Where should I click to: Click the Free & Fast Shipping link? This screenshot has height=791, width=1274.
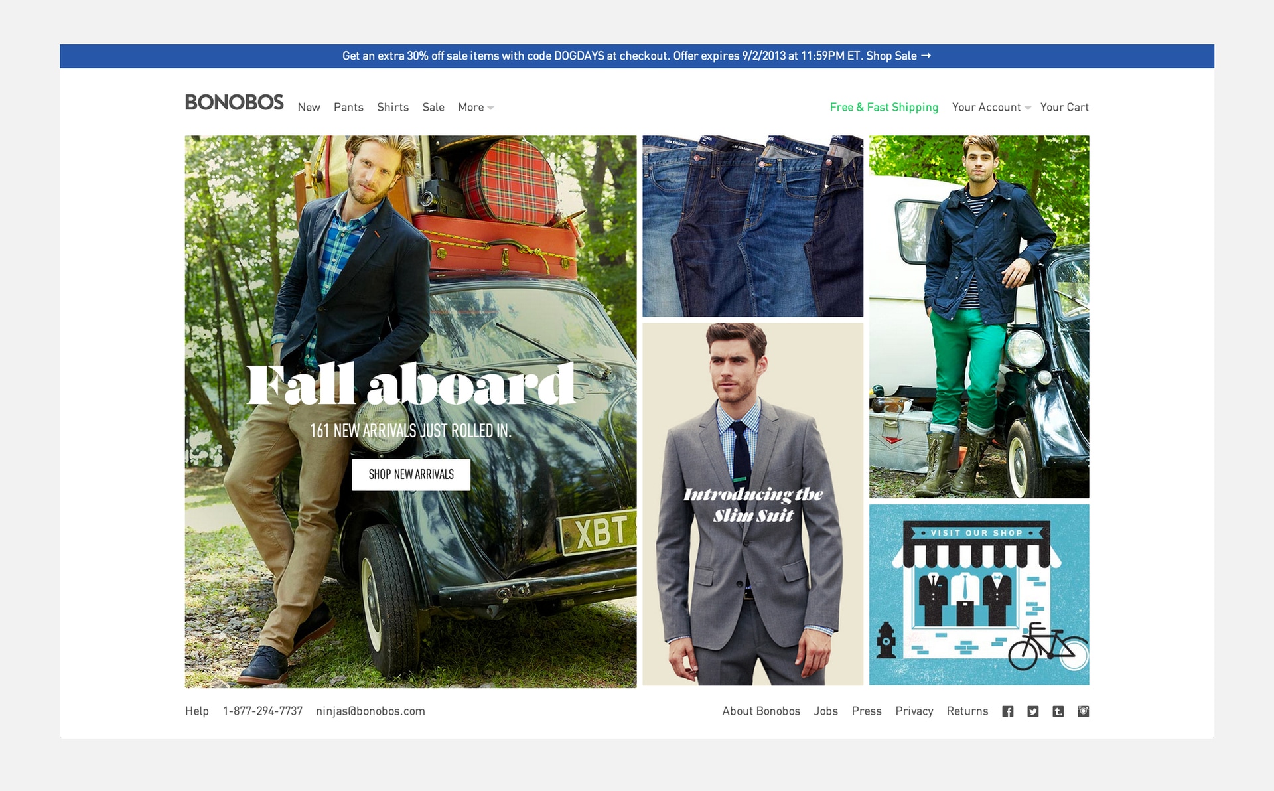[x=884, y=108]
